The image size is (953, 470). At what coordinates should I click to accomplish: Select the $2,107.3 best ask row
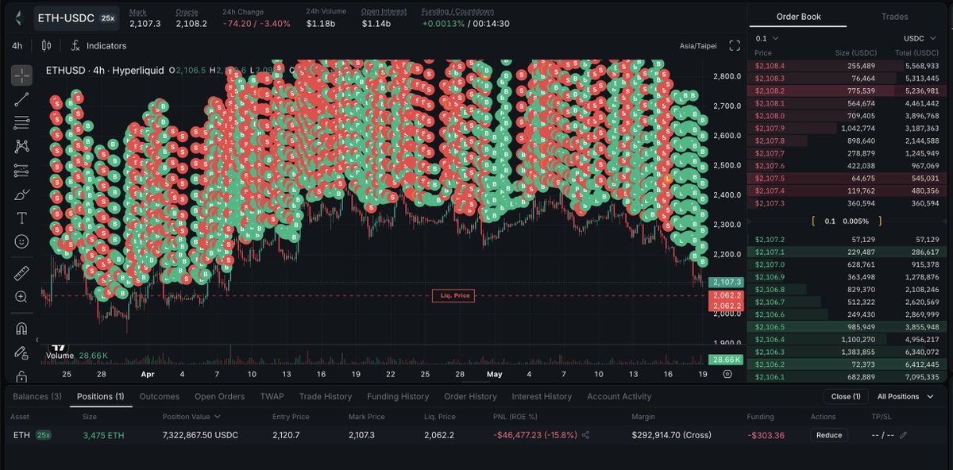point(847,203)
